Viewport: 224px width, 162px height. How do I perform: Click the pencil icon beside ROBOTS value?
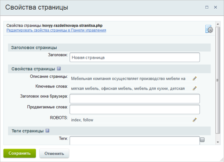195,120
